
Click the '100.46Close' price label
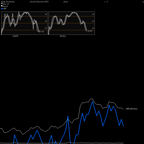pos(132,109)
